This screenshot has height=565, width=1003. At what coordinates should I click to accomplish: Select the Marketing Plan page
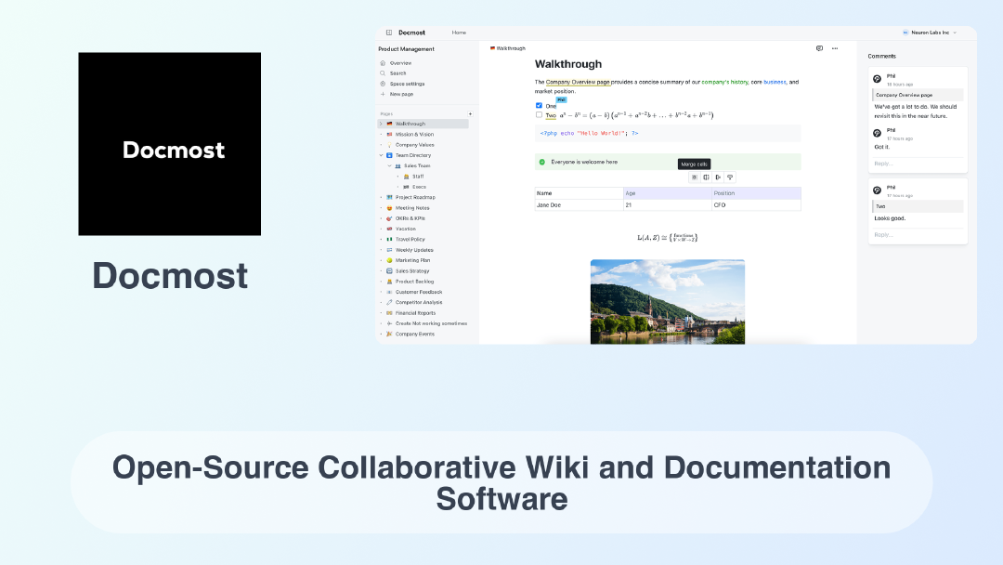coord(412,260)
